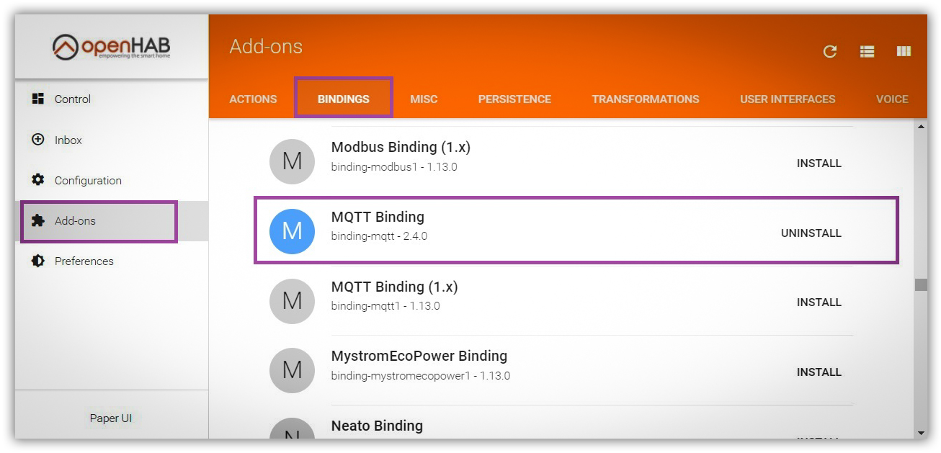Screen dimensions: 941x453
Task: Open the Actions tab
Action: [253, 99]
